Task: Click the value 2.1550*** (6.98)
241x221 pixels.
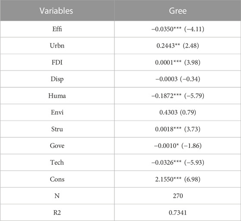Action: click(178, 179)
